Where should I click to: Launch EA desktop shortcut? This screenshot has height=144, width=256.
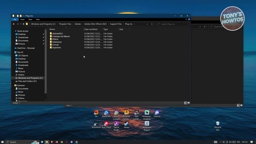pyautogui.click(x=96, y=114)
